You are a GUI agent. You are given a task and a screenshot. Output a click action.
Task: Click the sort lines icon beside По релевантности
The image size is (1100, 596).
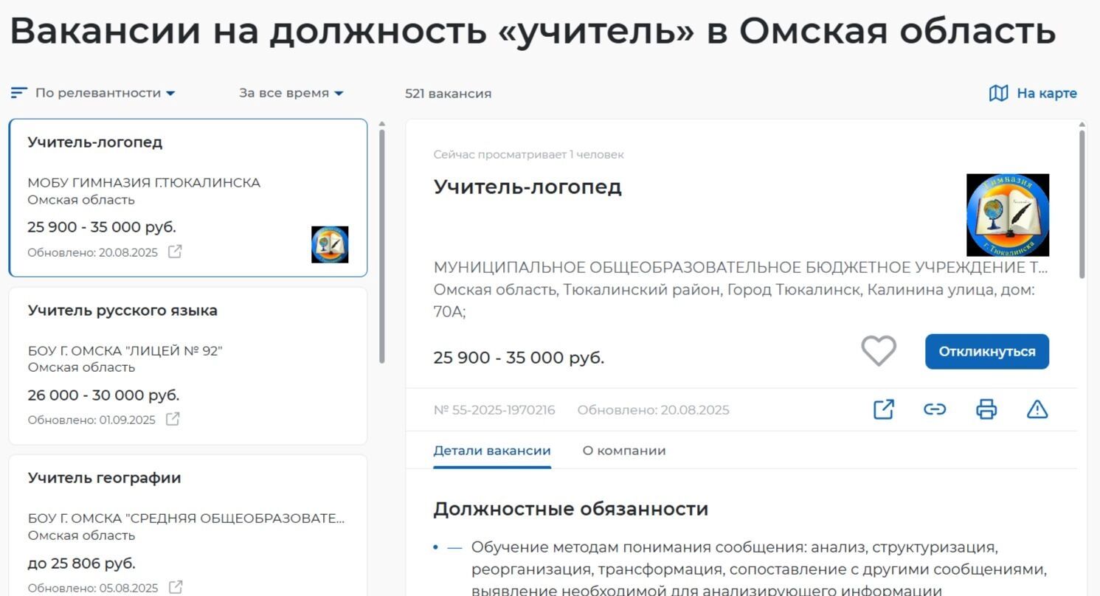pyautogui.click(x=19, y=93)
